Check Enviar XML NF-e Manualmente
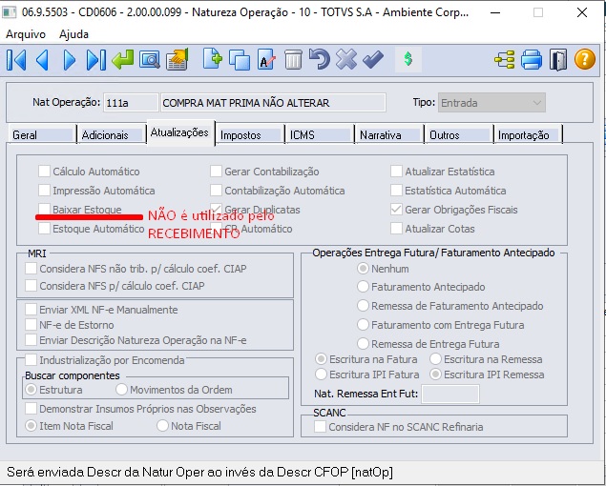 click(31, 309)
